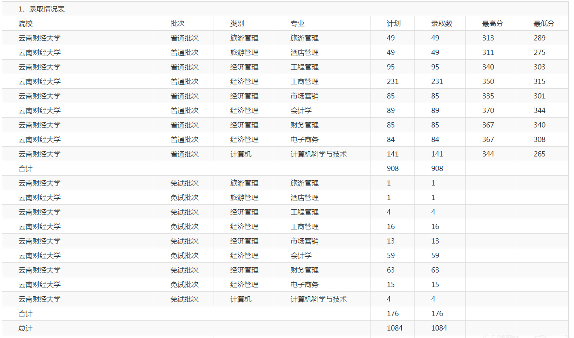Click the 总计 row label
The width and height of the screenshot is (574, 338).
pyautogui.click(x=25, y=328)
